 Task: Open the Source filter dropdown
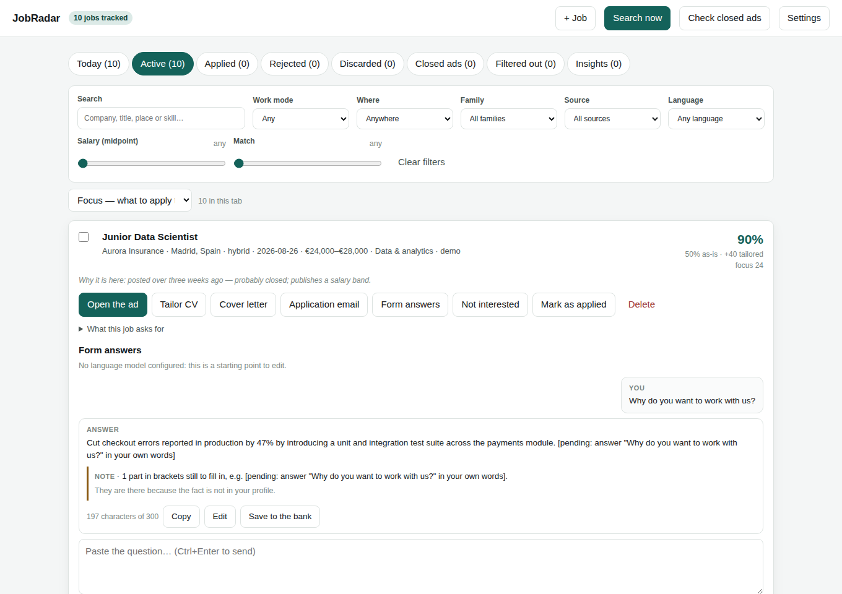(x=612, y=119)
